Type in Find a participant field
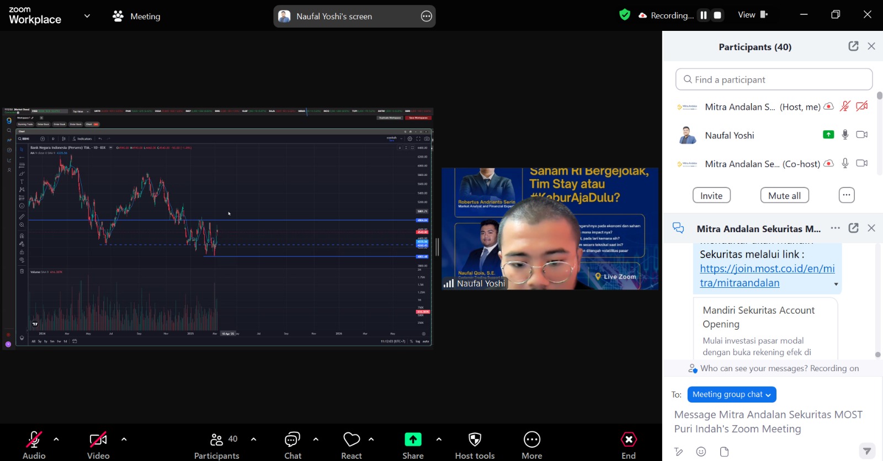Screen dimensions: 883x461 pyautogui.click(x=774, y=79)
